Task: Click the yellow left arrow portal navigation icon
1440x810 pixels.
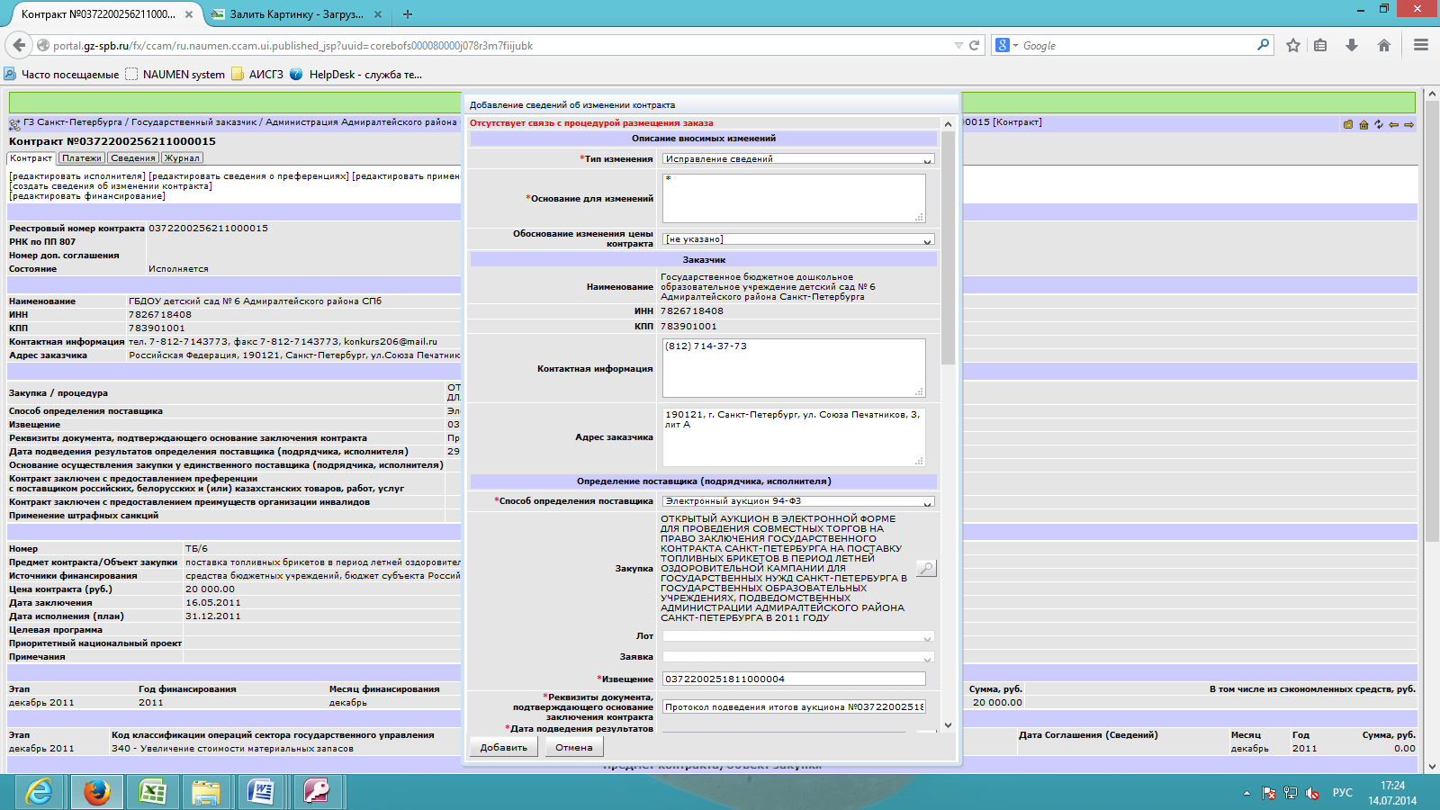Action: coord(1393,124)
